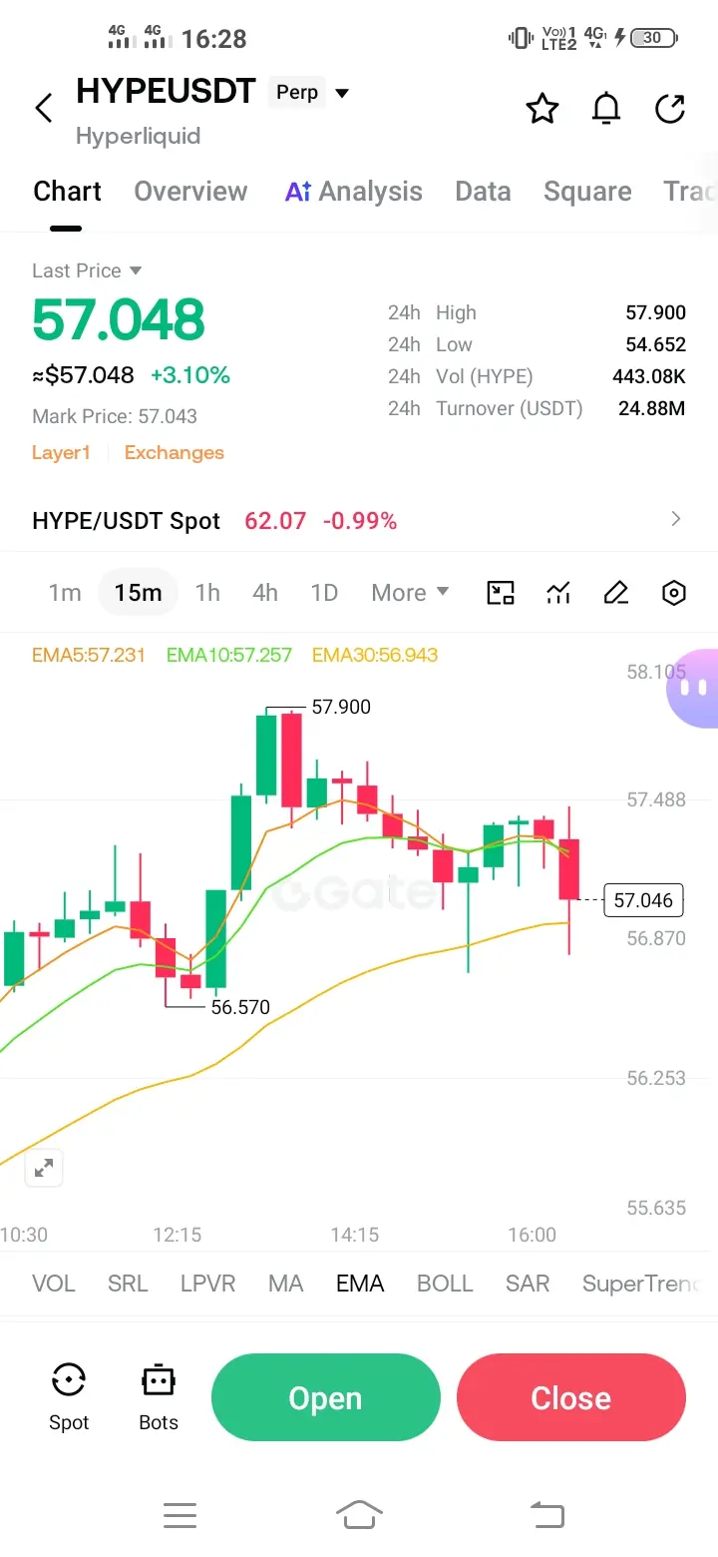This screenshot has height=1557, width=718.
Task: Tap the HYPEUSDT pair title
Action: tap(166, 92)
